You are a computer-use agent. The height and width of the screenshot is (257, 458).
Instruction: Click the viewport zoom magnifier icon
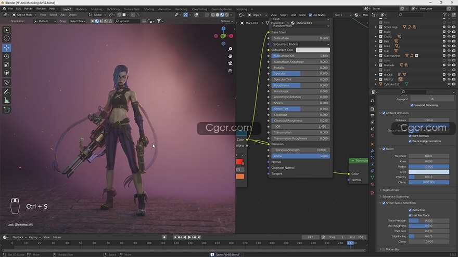tap(230, 49)
